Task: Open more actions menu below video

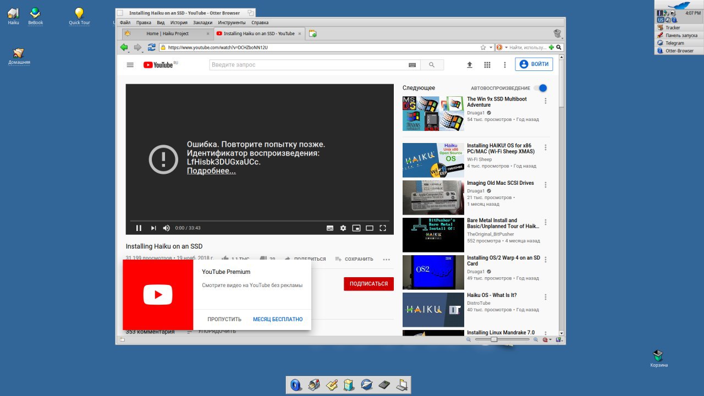Action: [387, 259]
